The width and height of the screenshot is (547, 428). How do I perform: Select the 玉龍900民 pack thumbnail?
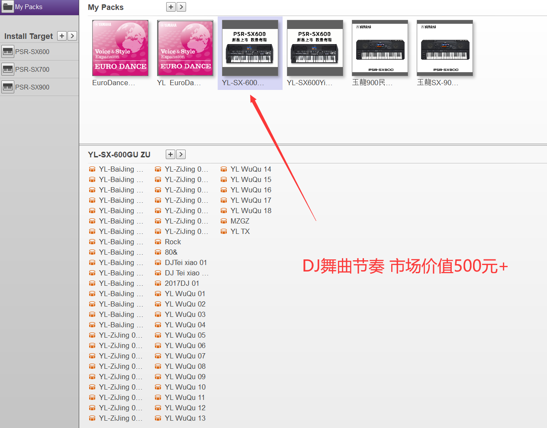tap(380, 48)
